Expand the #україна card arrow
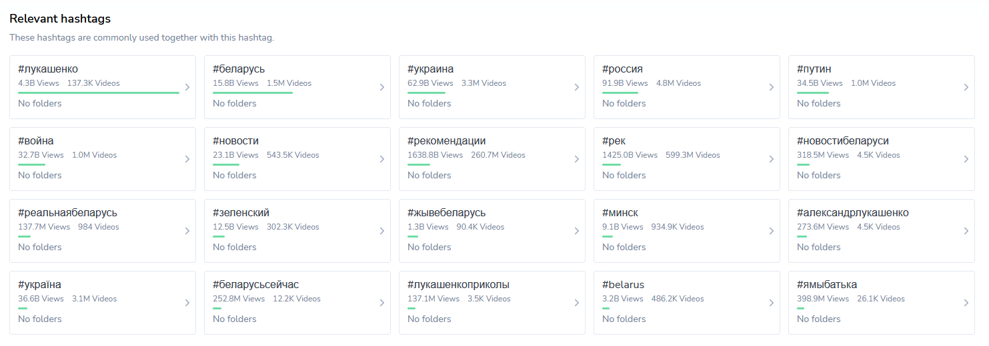989x346 pixels. [x=187, y=303]
